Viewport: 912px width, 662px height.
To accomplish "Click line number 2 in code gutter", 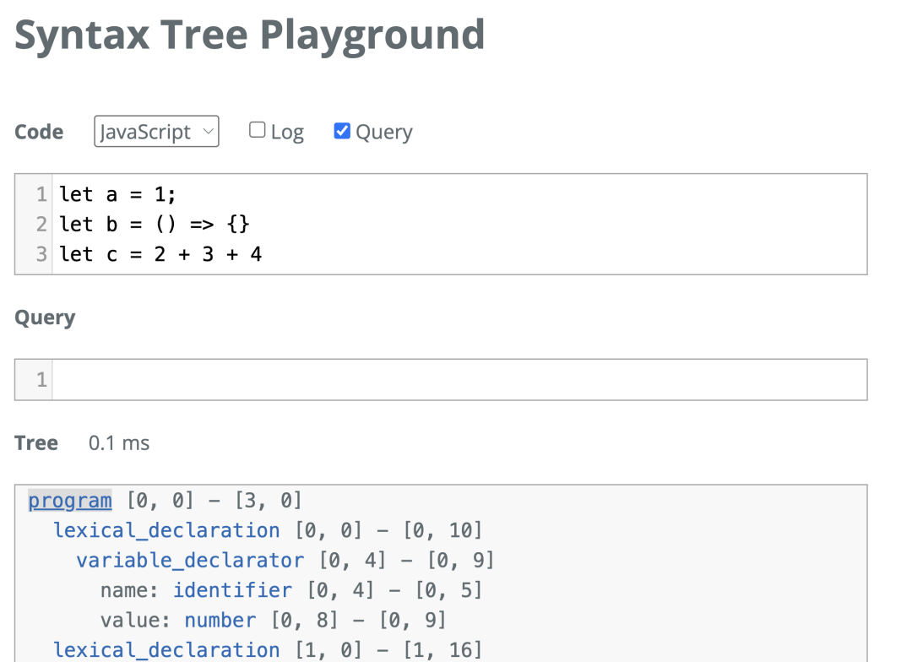I will [x=41, y=224].
